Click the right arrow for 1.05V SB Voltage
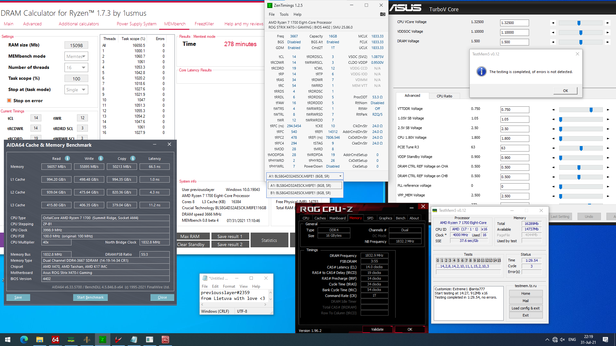 608,119
